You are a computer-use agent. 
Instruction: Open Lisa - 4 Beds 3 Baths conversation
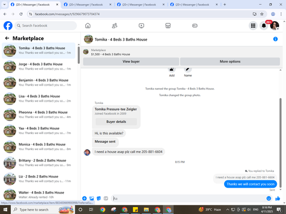(x=39, y=99)
